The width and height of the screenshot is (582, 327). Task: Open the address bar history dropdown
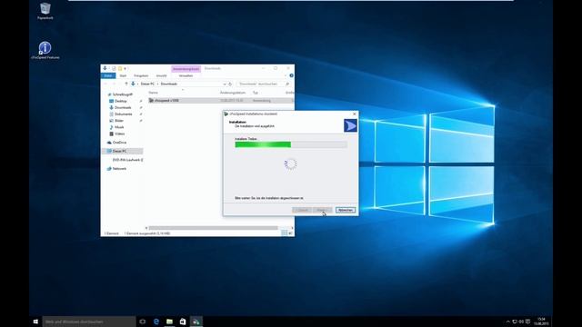(x=225, y=84)
